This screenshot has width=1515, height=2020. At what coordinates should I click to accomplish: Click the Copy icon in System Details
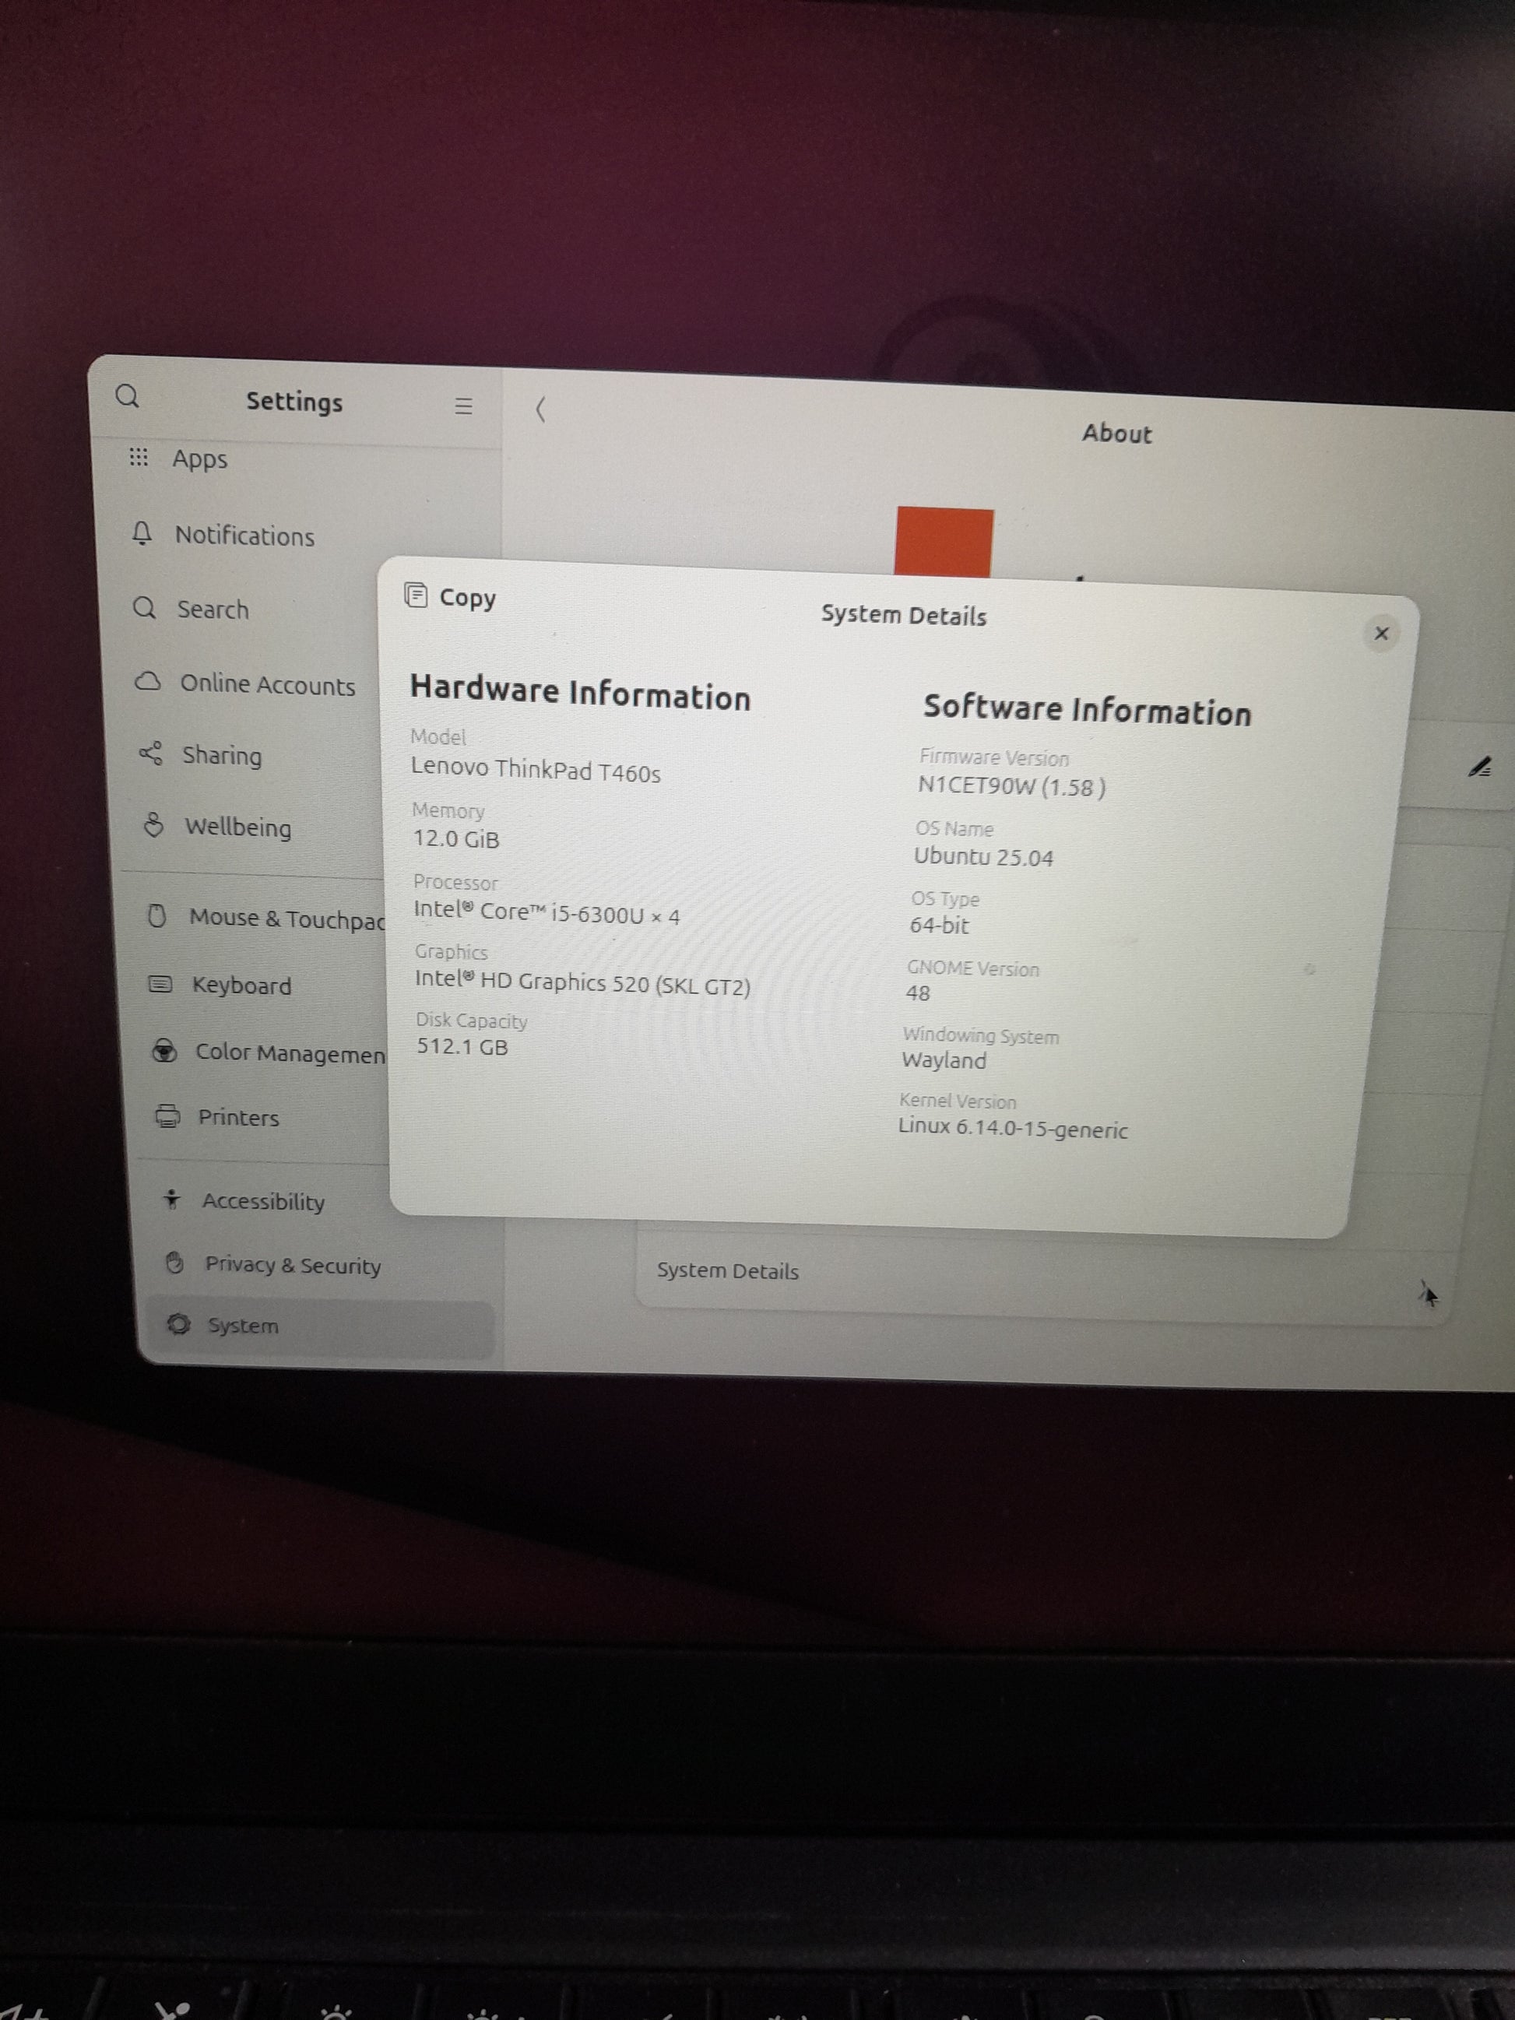coord(416,595)
